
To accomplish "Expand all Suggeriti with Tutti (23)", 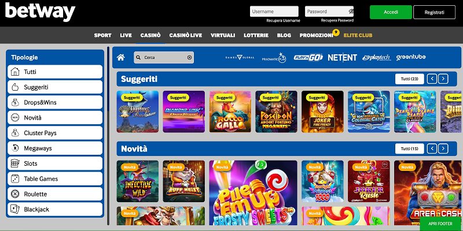I will pos(409,79).
